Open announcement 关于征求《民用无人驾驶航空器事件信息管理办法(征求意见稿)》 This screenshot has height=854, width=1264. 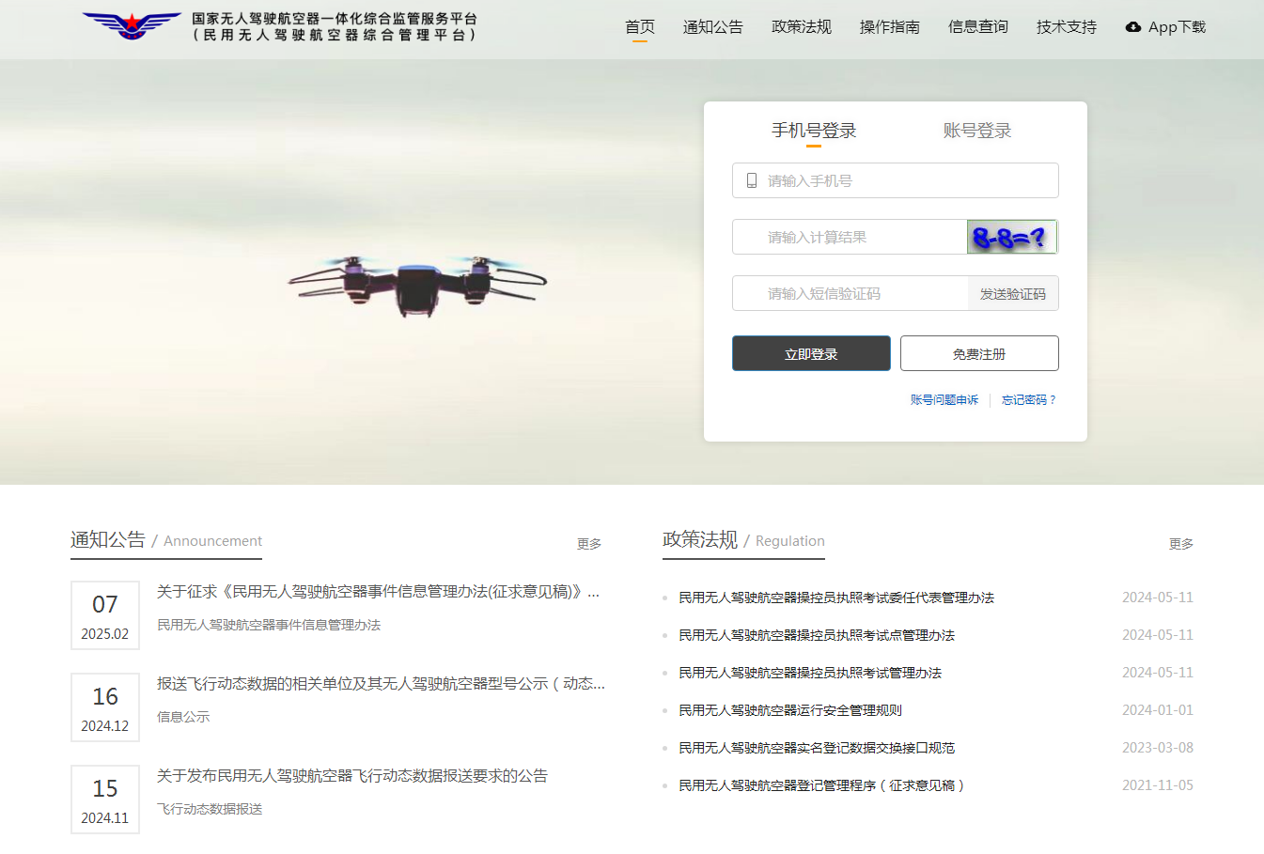[378, 592]
